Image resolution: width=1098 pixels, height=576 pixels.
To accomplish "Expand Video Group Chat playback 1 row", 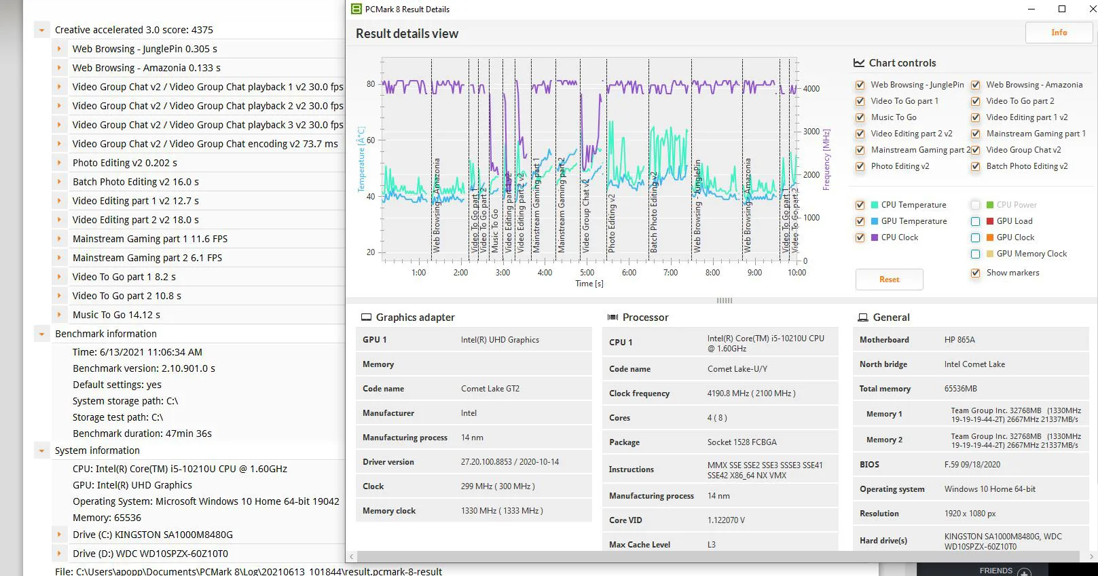I will (60, 87).
